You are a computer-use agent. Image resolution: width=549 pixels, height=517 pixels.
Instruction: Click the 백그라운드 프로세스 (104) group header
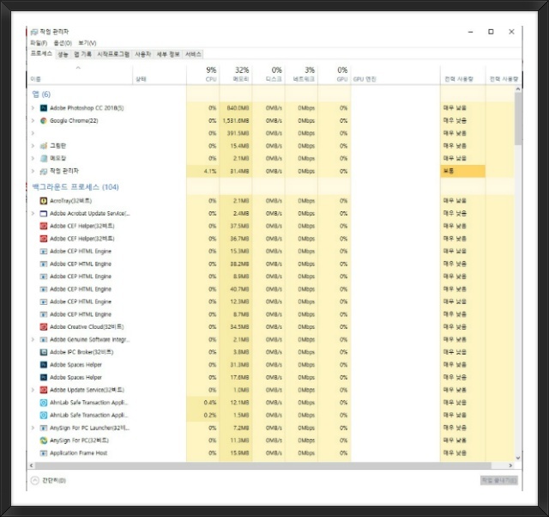75,187
